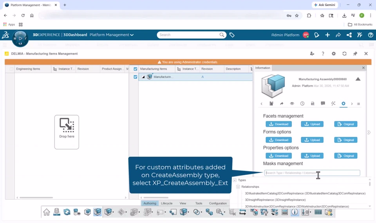376x223 pixels.
Task: Click the barcode-style columns icon in action bar
Action: (x=318, y=212)
